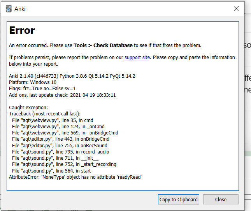This screenshot has height=211, width=251.
Task: Click the webview.py line 569 _onBridgeCmd entry
Action: point(65,133)
